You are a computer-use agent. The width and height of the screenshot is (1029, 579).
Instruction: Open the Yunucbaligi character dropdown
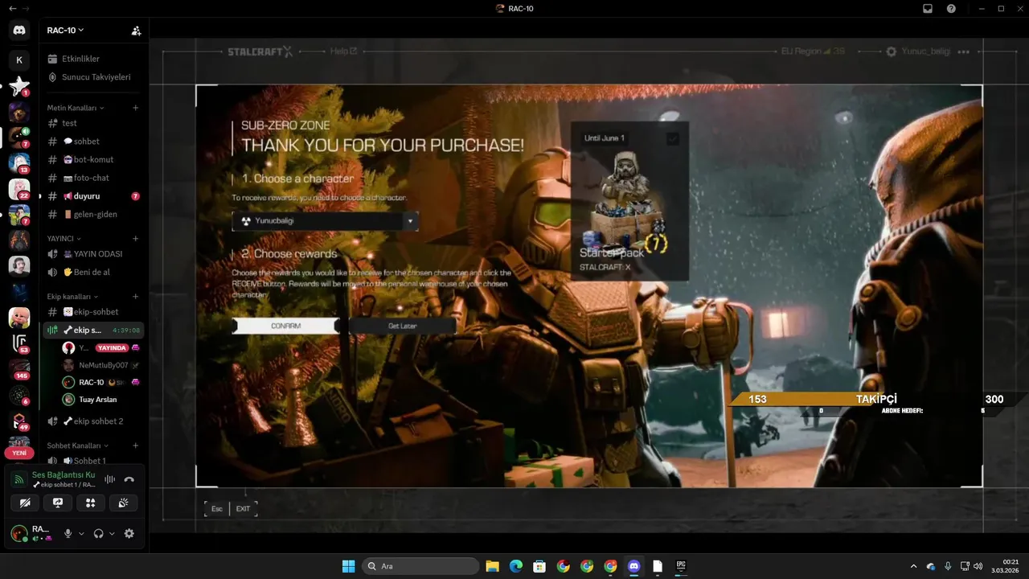(325, 221)
